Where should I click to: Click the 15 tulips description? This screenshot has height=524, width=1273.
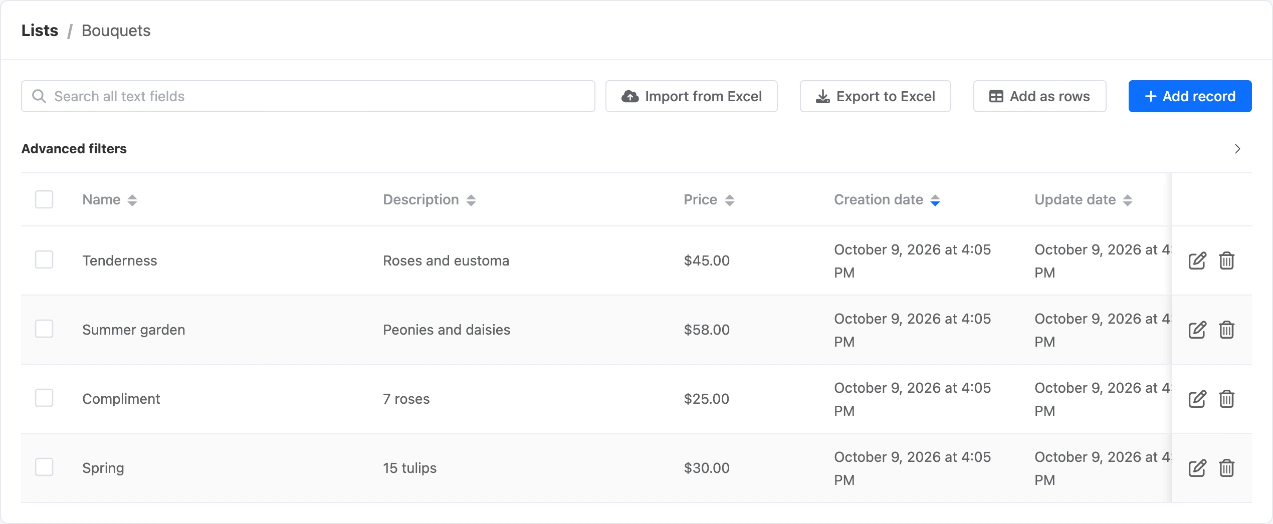[x=410, y=468]
